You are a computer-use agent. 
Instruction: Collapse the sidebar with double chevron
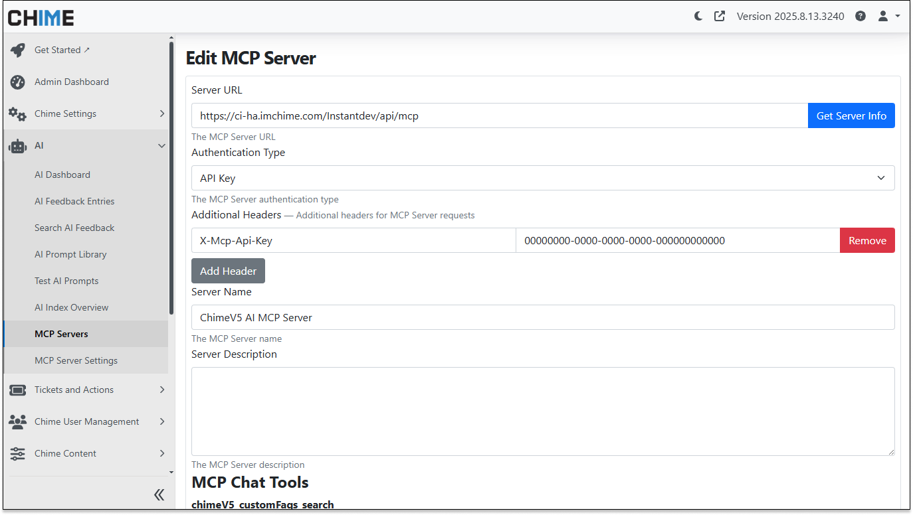pyautogui.click(x=159, y=494)
